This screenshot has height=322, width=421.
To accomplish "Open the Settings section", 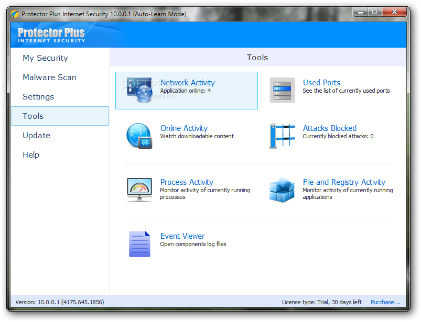I will 38,96.
